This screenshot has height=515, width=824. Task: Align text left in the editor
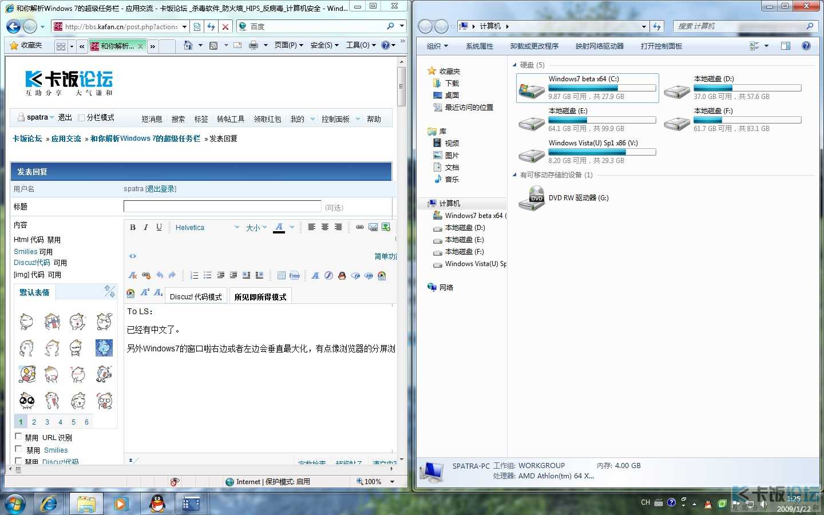[x=312, y=227]
